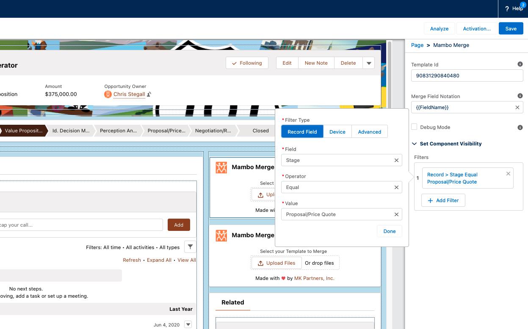This screenshot has width=528, height=329.
Task: Click the activity filter funnel icon
Action: click(x=190, y=247)
